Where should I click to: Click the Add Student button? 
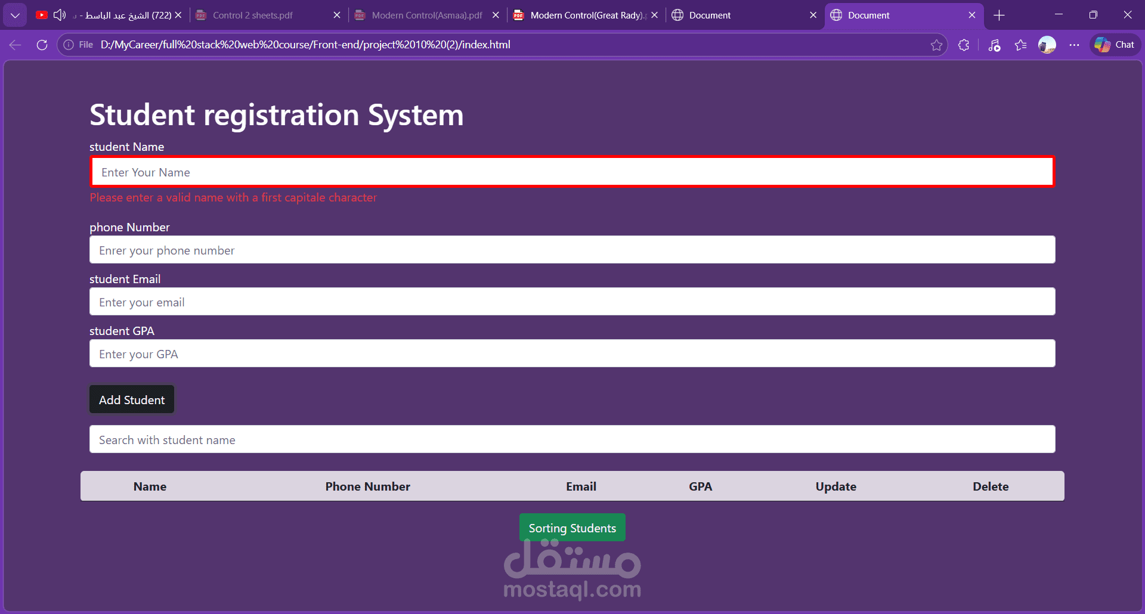[x=131, y=399]
